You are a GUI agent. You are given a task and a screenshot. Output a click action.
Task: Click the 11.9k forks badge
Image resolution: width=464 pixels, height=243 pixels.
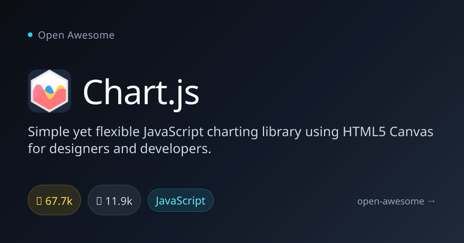[x=114, y=201]
